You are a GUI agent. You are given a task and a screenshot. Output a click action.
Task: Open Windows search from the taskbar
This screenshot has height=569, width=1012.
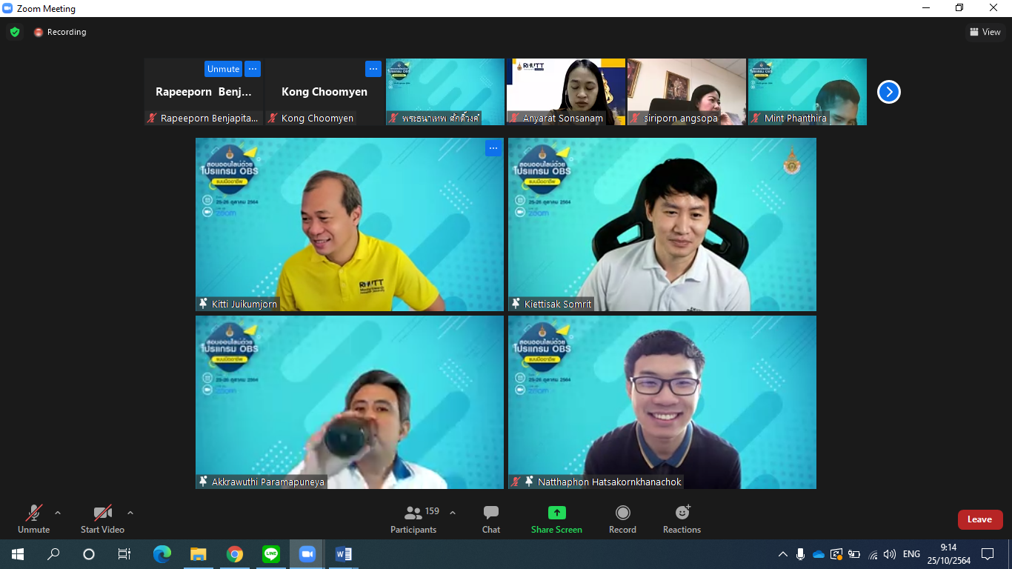[x=53, y=554]
